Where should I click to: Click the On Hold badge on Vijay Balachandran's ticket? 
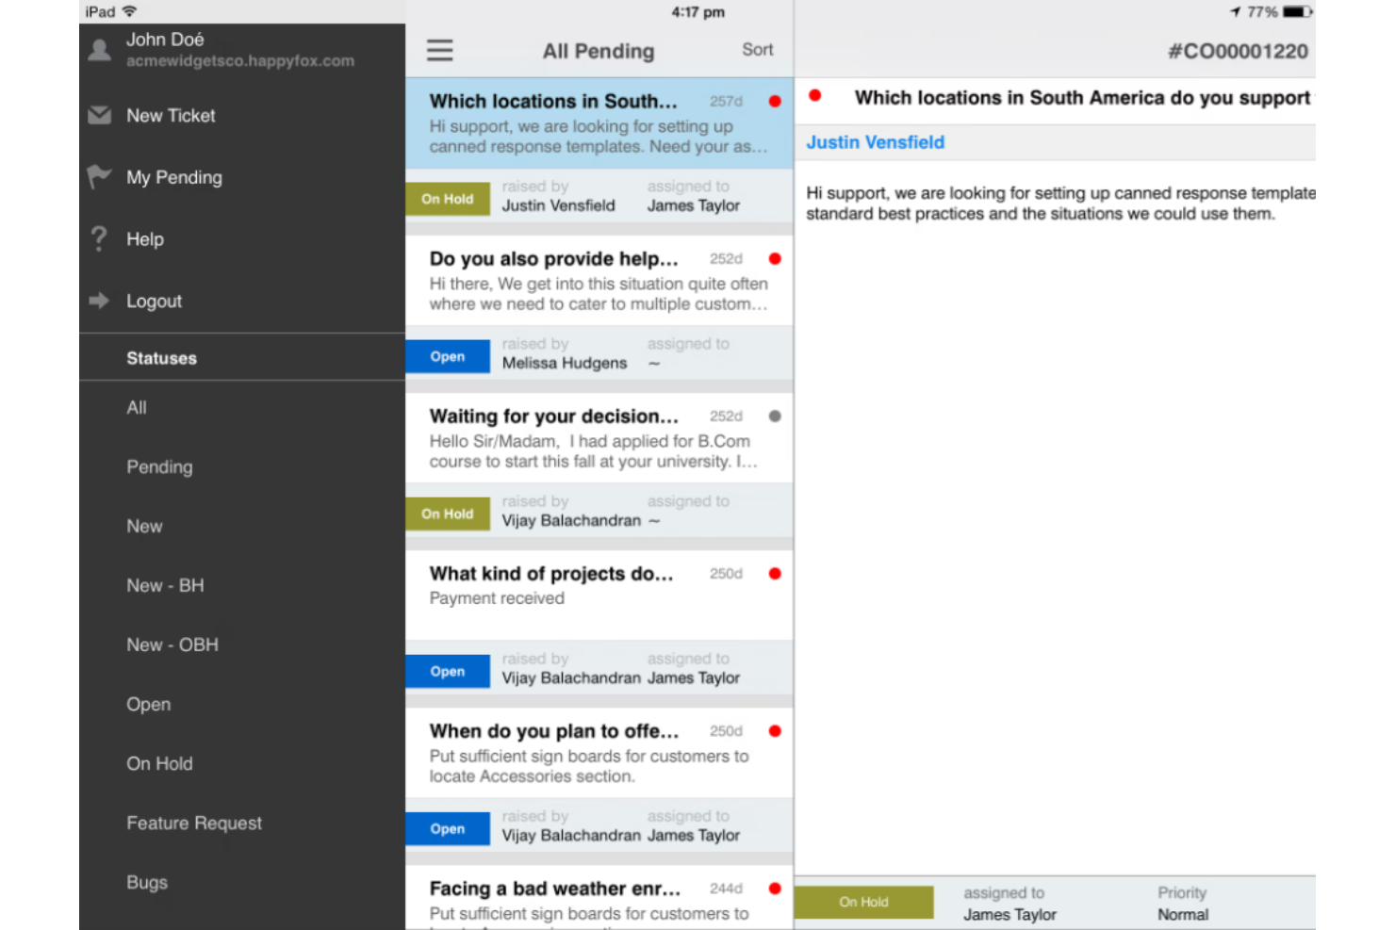[x=447, y=514]
